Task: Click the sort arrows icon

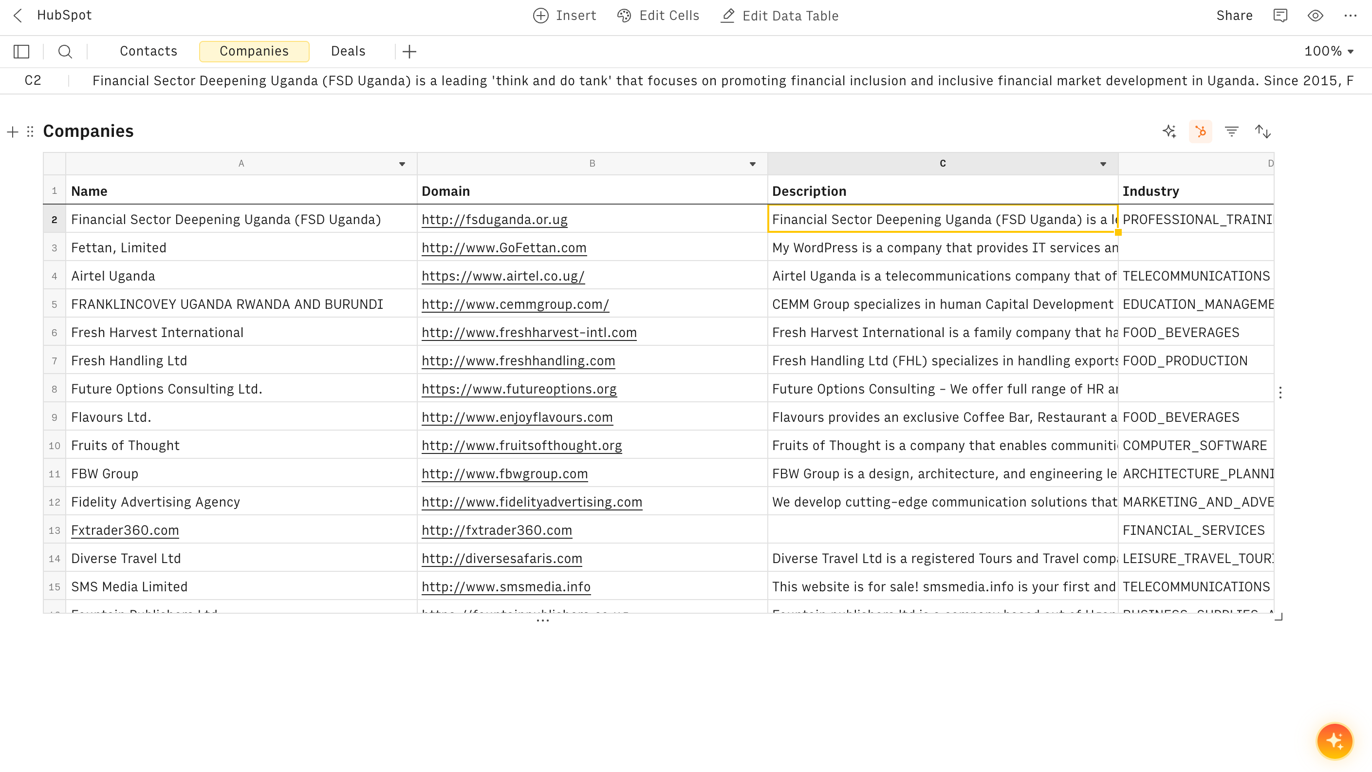Action: pyautogui.click(x=1263, y=131)
